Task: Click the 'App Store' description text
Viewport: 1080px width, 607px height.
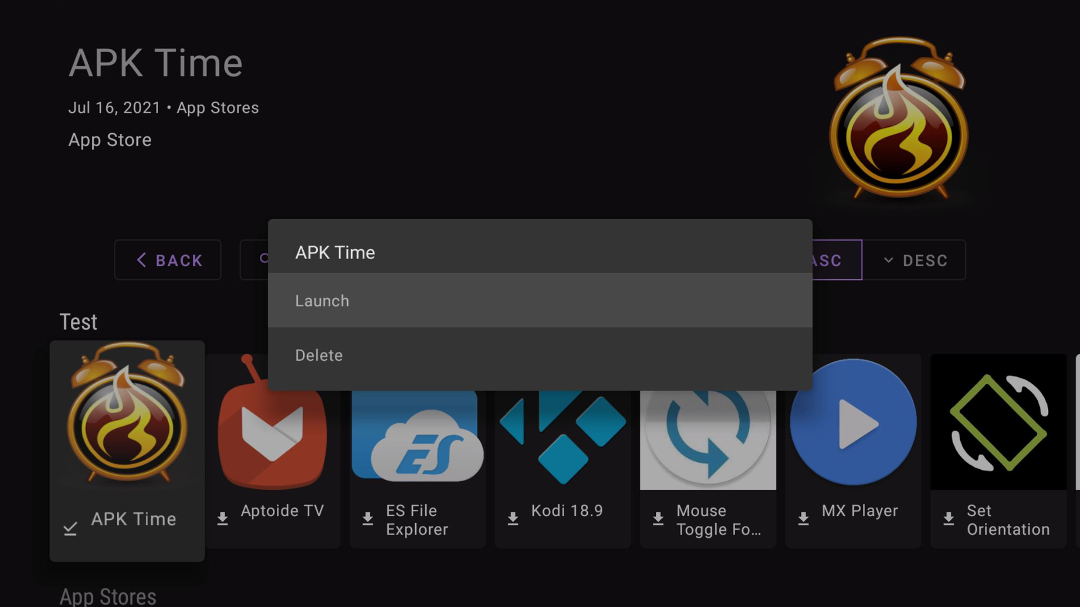Action: [x=110, y=140]
